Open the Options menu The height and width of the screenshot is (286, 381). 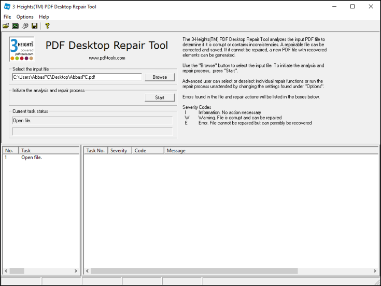[25, 17]
